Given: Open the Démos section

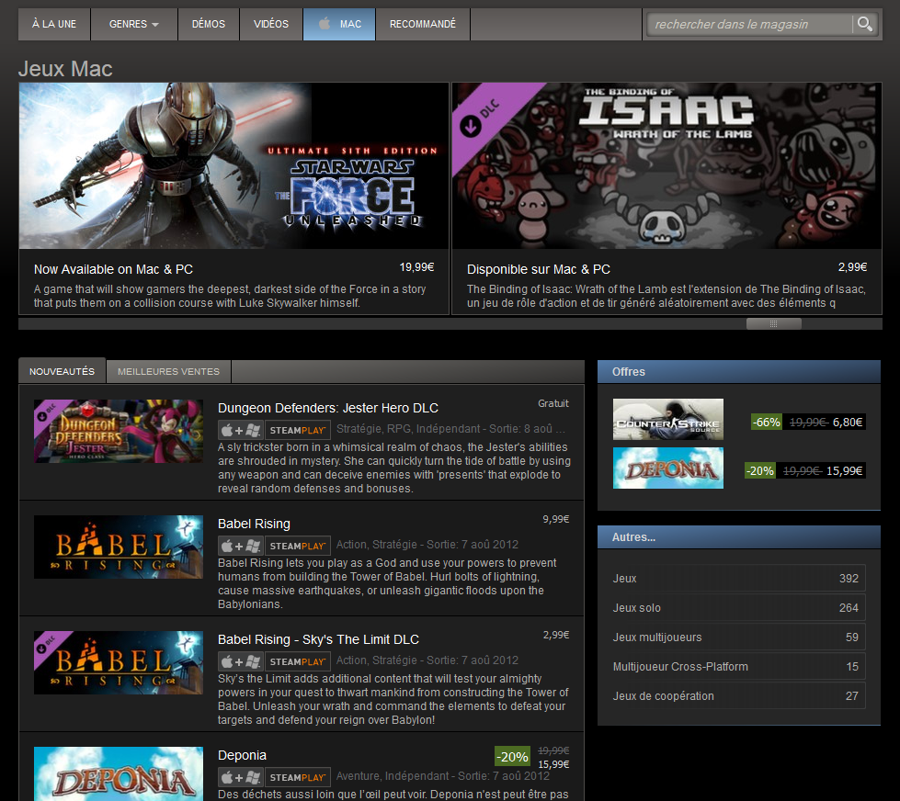Looking at the screenshot, I should point(209,24).
